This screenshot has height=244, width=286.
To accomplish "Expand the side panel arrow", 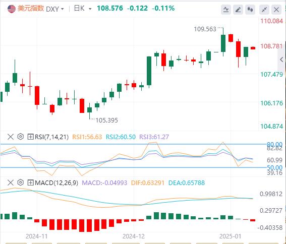I will [x=282, y=59].
